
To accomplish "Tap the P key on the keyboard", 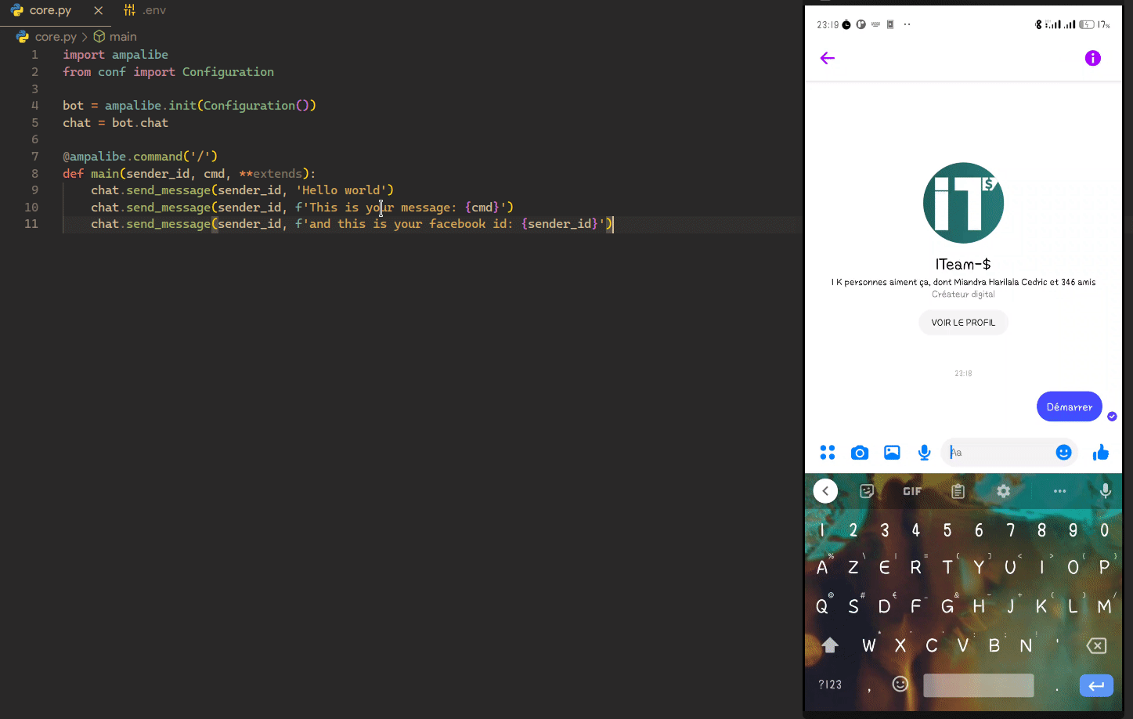I will coord(1104,567).
